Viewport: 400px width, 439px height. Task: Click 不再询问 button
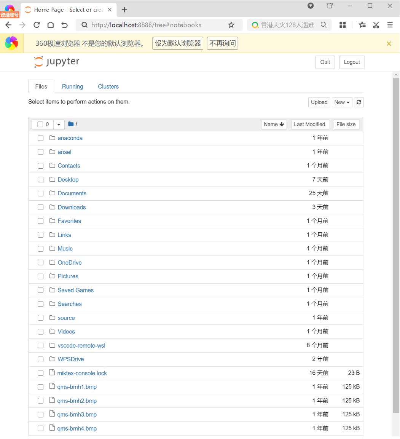[x=223, y=43]
